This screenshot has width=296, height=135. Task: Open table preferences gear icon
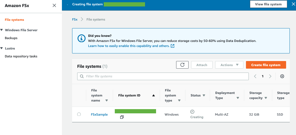282,76
